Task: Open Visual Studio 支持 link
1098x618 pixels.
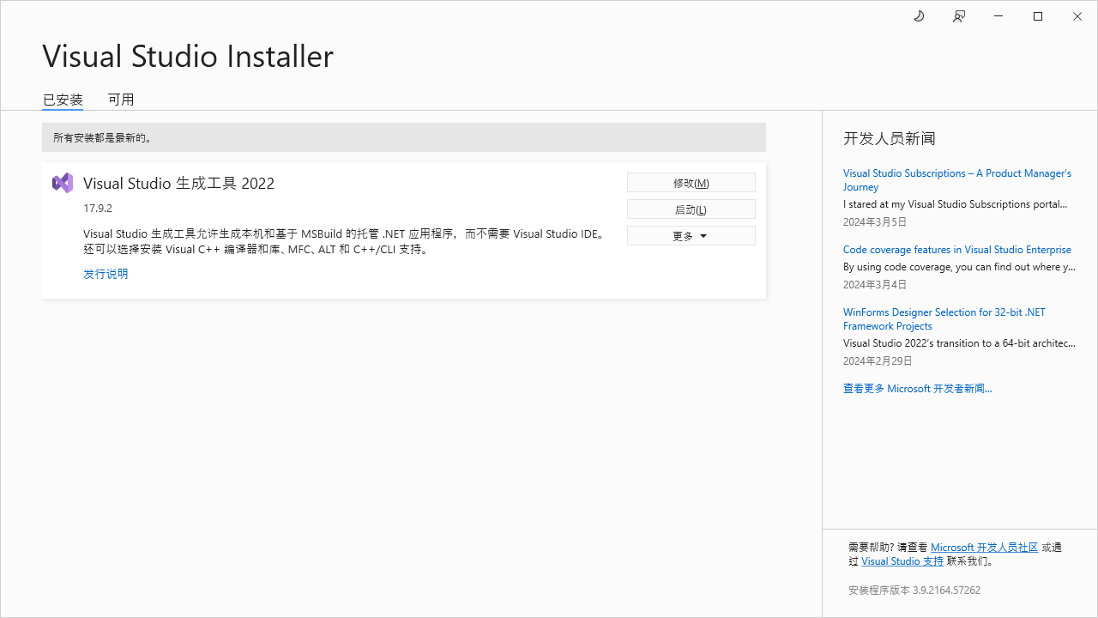Action: (x=902, y=561)
